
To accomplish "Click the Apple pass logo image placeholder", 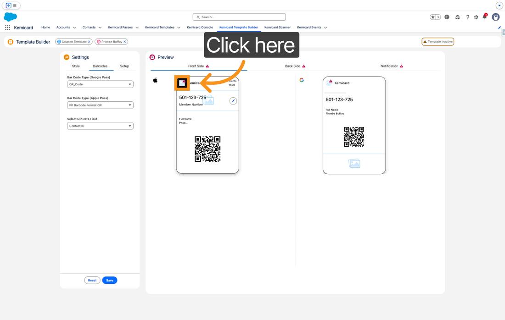I will coord(182,83).
